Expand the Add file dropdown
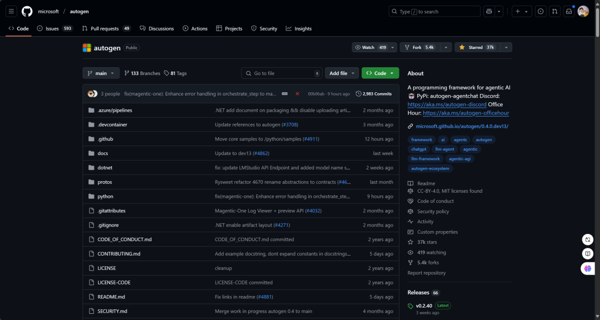This screenshot has width=600, height=320. (x=342, y=73)
